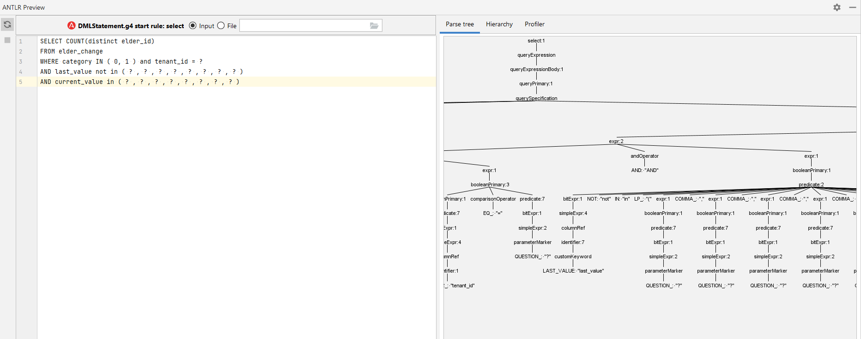Click DMLStatement.g4 start rule label
Image resolution: width=861 pixels, height=339 pixels.
(131, 26)
